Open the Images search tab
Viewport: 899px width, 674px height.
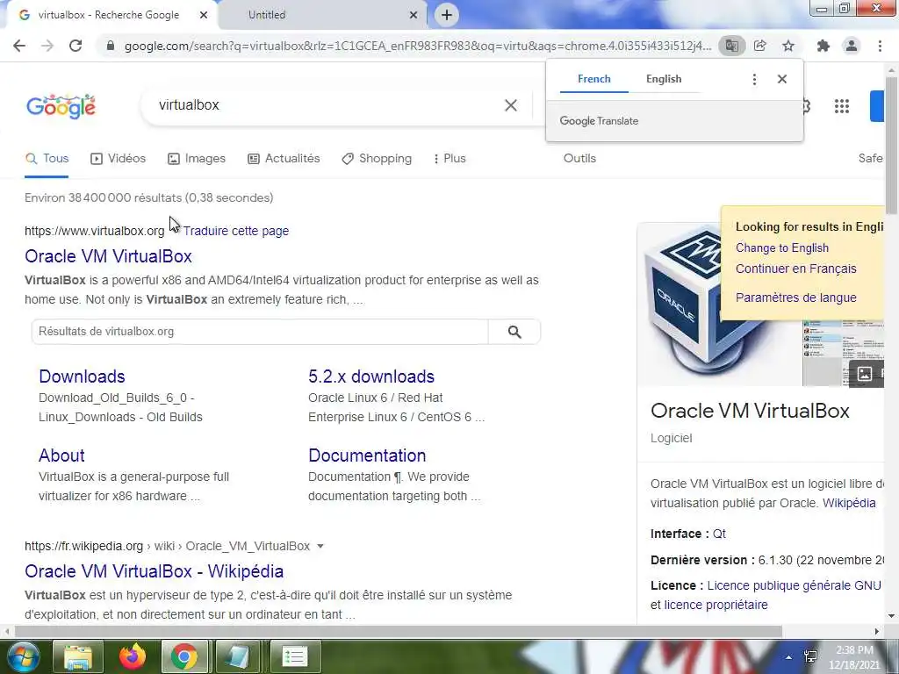196,159
